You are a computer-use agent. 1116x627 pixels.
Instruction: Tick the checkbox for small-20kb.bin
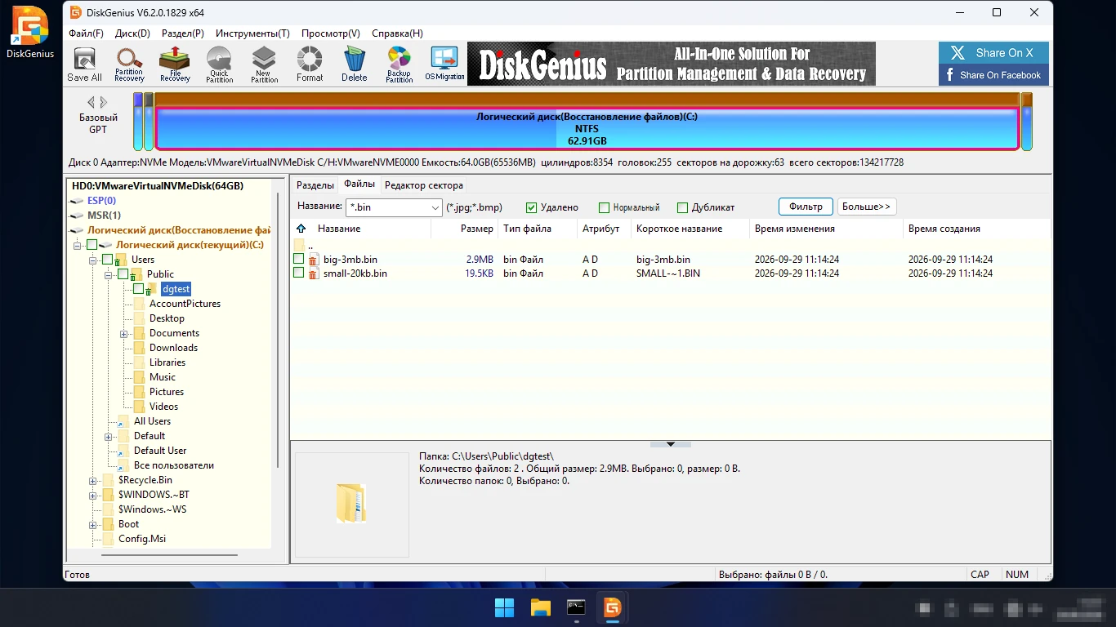coord(299,273)
